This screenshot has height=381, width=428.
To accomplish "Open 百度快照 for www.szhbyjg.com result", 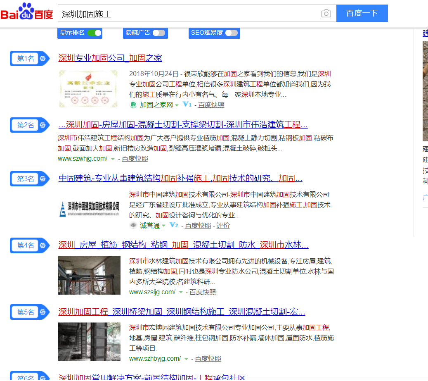I will tap(208, 359).
